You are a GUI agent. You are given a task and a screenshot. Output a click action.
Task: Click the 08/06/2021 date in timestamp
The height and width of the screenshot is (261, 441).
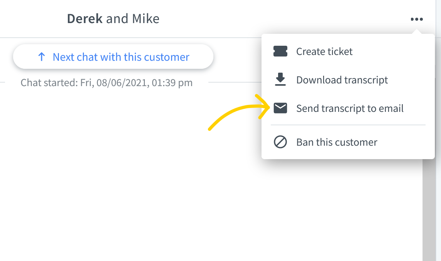coord(122,83)
